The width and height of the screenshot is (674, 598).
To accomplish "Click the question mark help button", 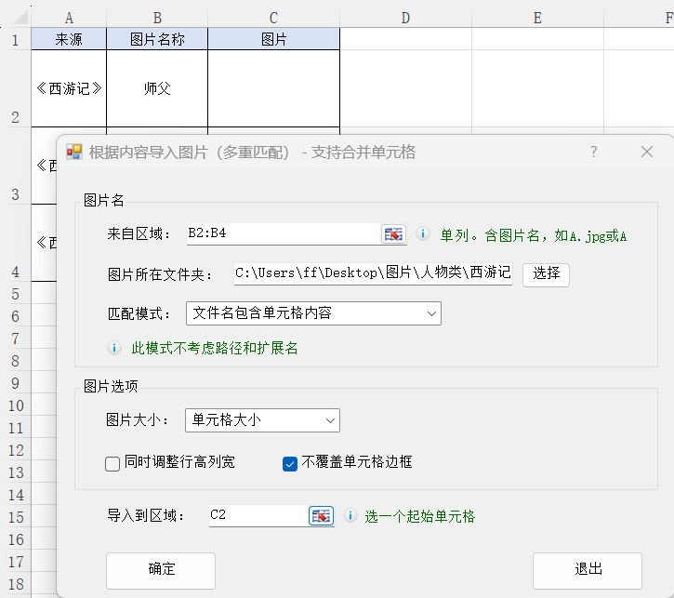I will pos(594,152).
